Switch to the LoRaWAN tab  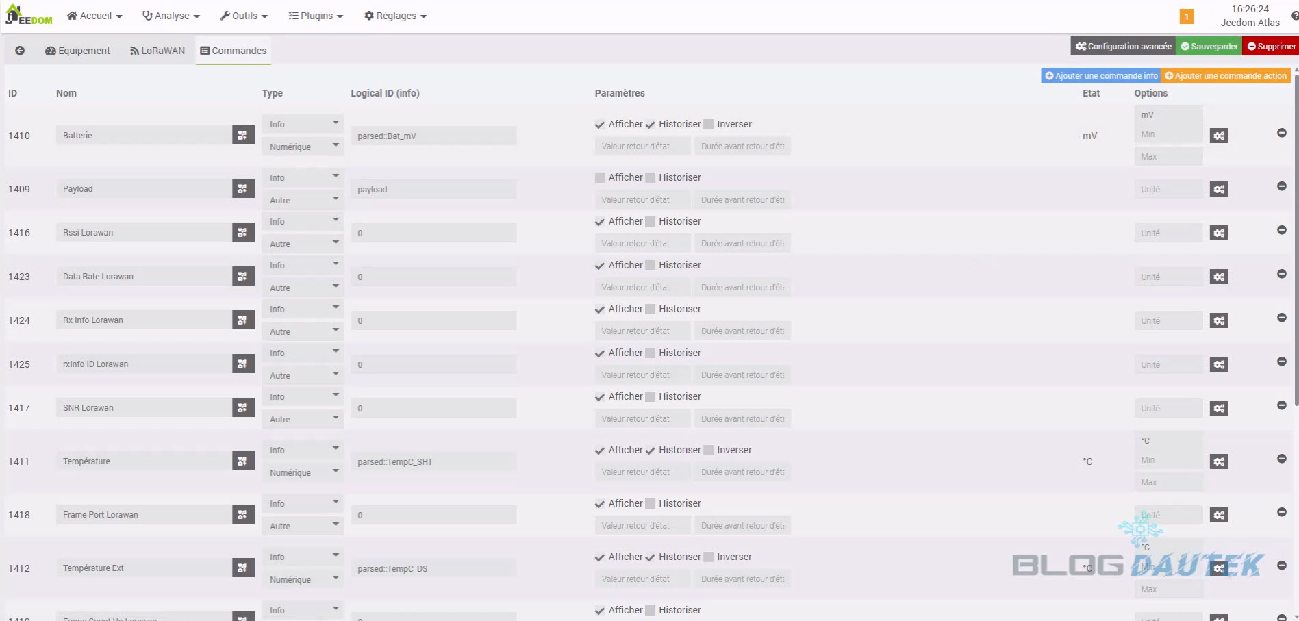coord(157,51)
